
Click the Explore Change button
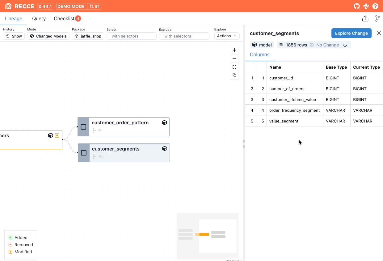point(351,33)
